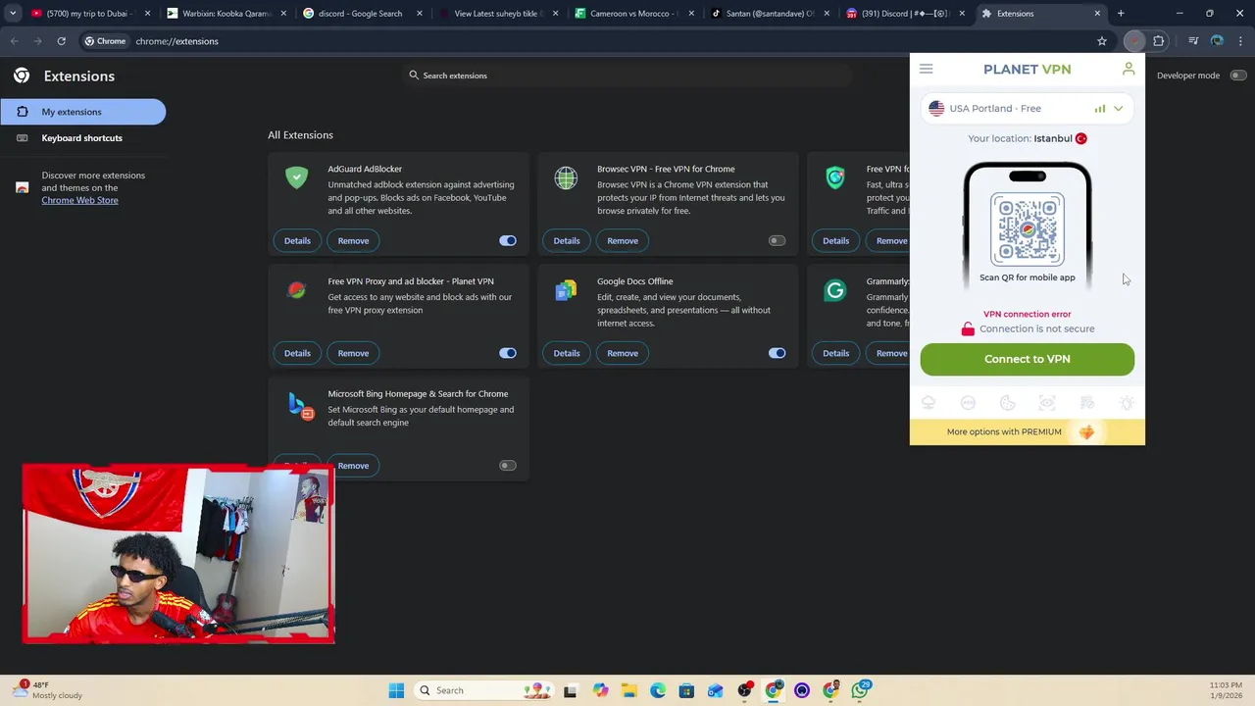Open Details for Browsec VPN

567,240
